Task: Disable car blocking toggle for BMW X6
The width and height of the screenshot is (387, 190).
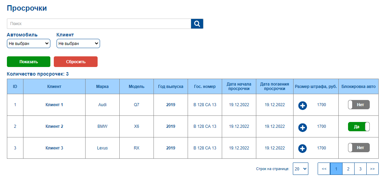Action: [x=359, y=126]
